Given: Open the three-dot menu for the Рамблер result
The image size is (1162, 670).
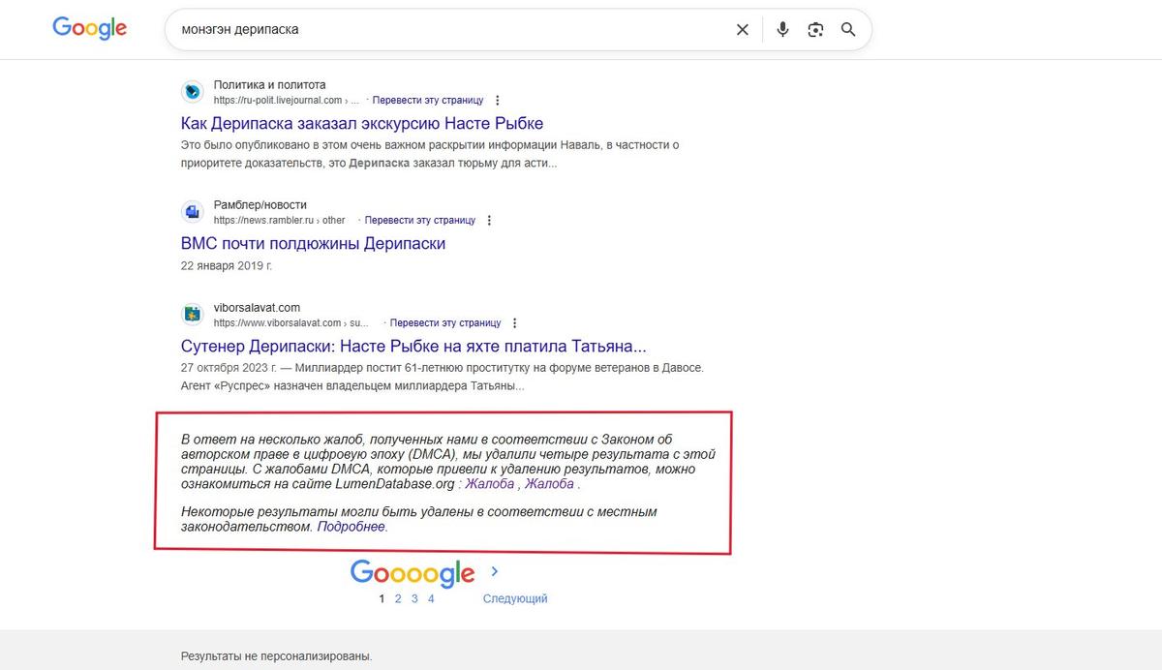Looking at the screenshot, I should click(x=489, y=220).
